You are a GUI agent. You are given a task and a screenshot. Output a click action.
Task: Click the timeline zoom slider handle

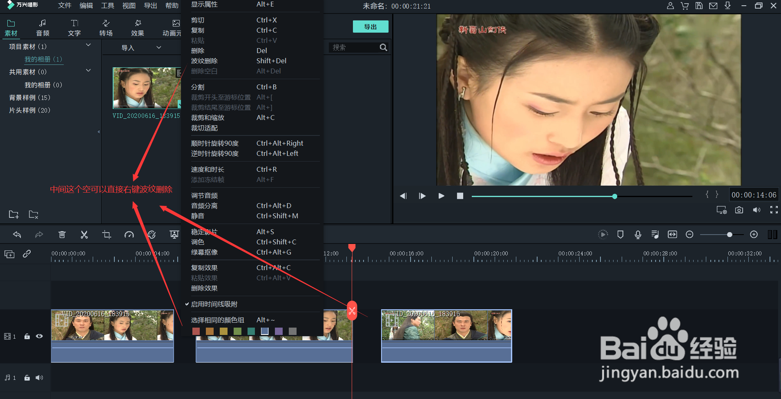[x=730, y=235]
